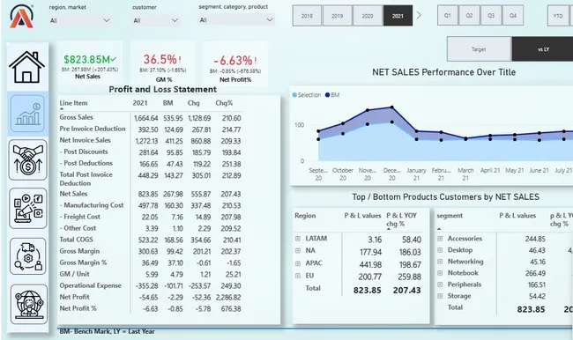Click the Line Item sort arrow

pyautogui.click(x=62, y=109)
